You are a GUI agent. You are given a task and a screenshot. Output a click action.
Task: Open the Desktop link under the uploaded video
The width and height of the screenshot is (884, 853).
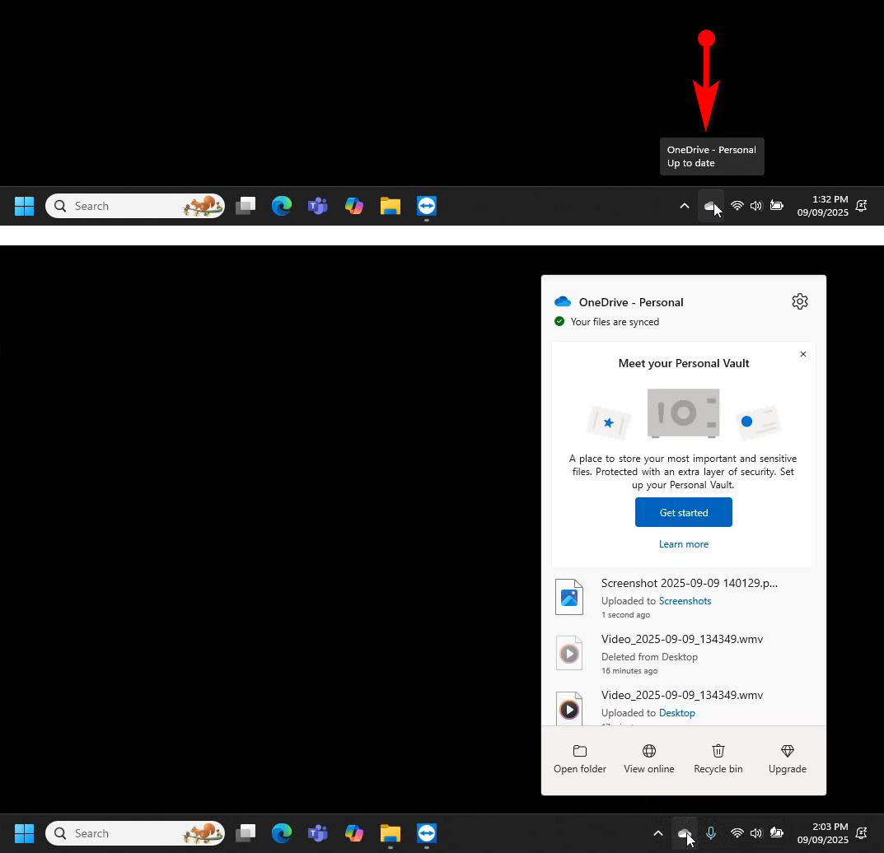pyautogui.click(x=677, y=713)
